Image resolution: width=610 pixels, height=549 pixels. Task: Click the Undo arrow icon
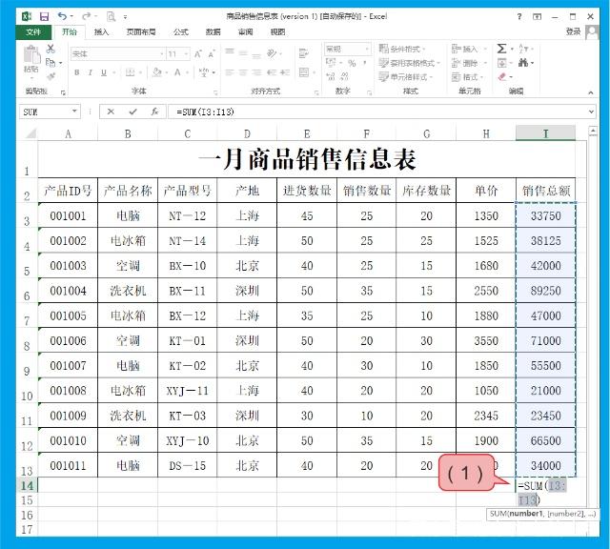[62, 16]
